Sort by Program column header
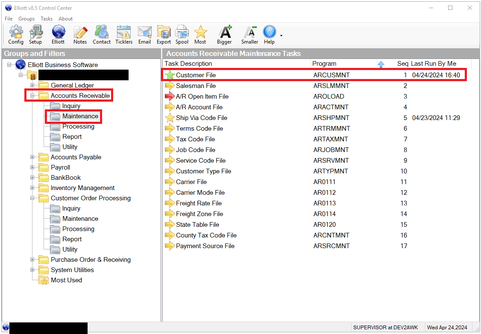This screenshot has height=334, width=481. 324,64
